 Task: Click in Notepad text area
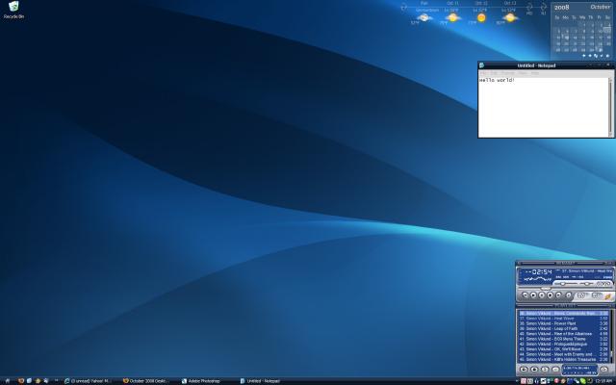coord(544,107)
